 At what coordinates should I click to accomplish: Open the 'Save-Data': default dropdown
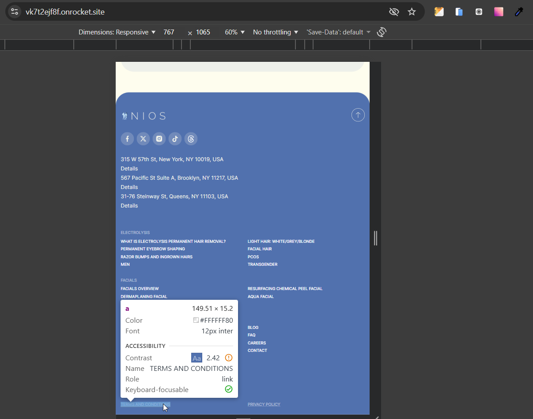(338, 32)
